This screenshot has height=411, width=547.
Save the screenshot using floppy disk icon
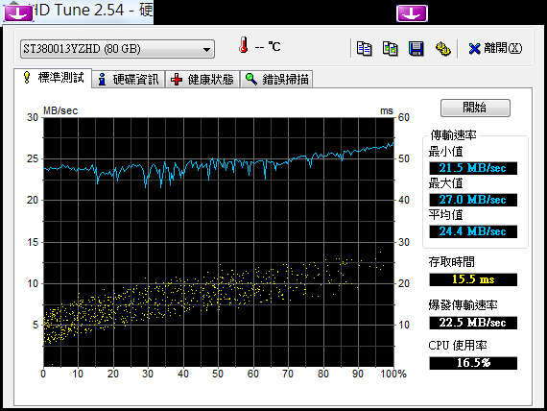[416, 49]
